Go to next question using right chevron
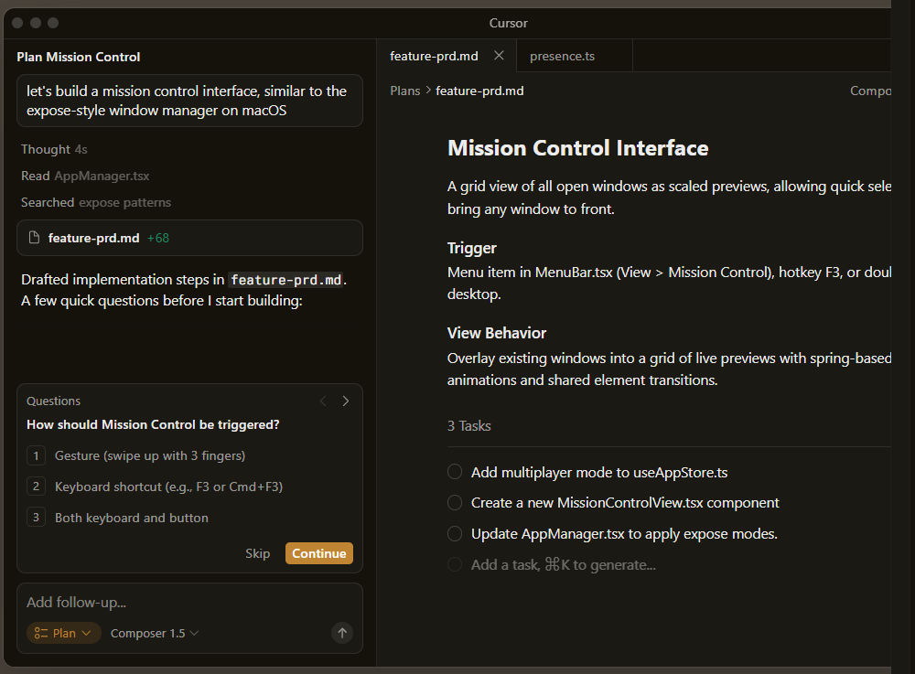This screenshot has width=915, height=674. pos(346,401)
